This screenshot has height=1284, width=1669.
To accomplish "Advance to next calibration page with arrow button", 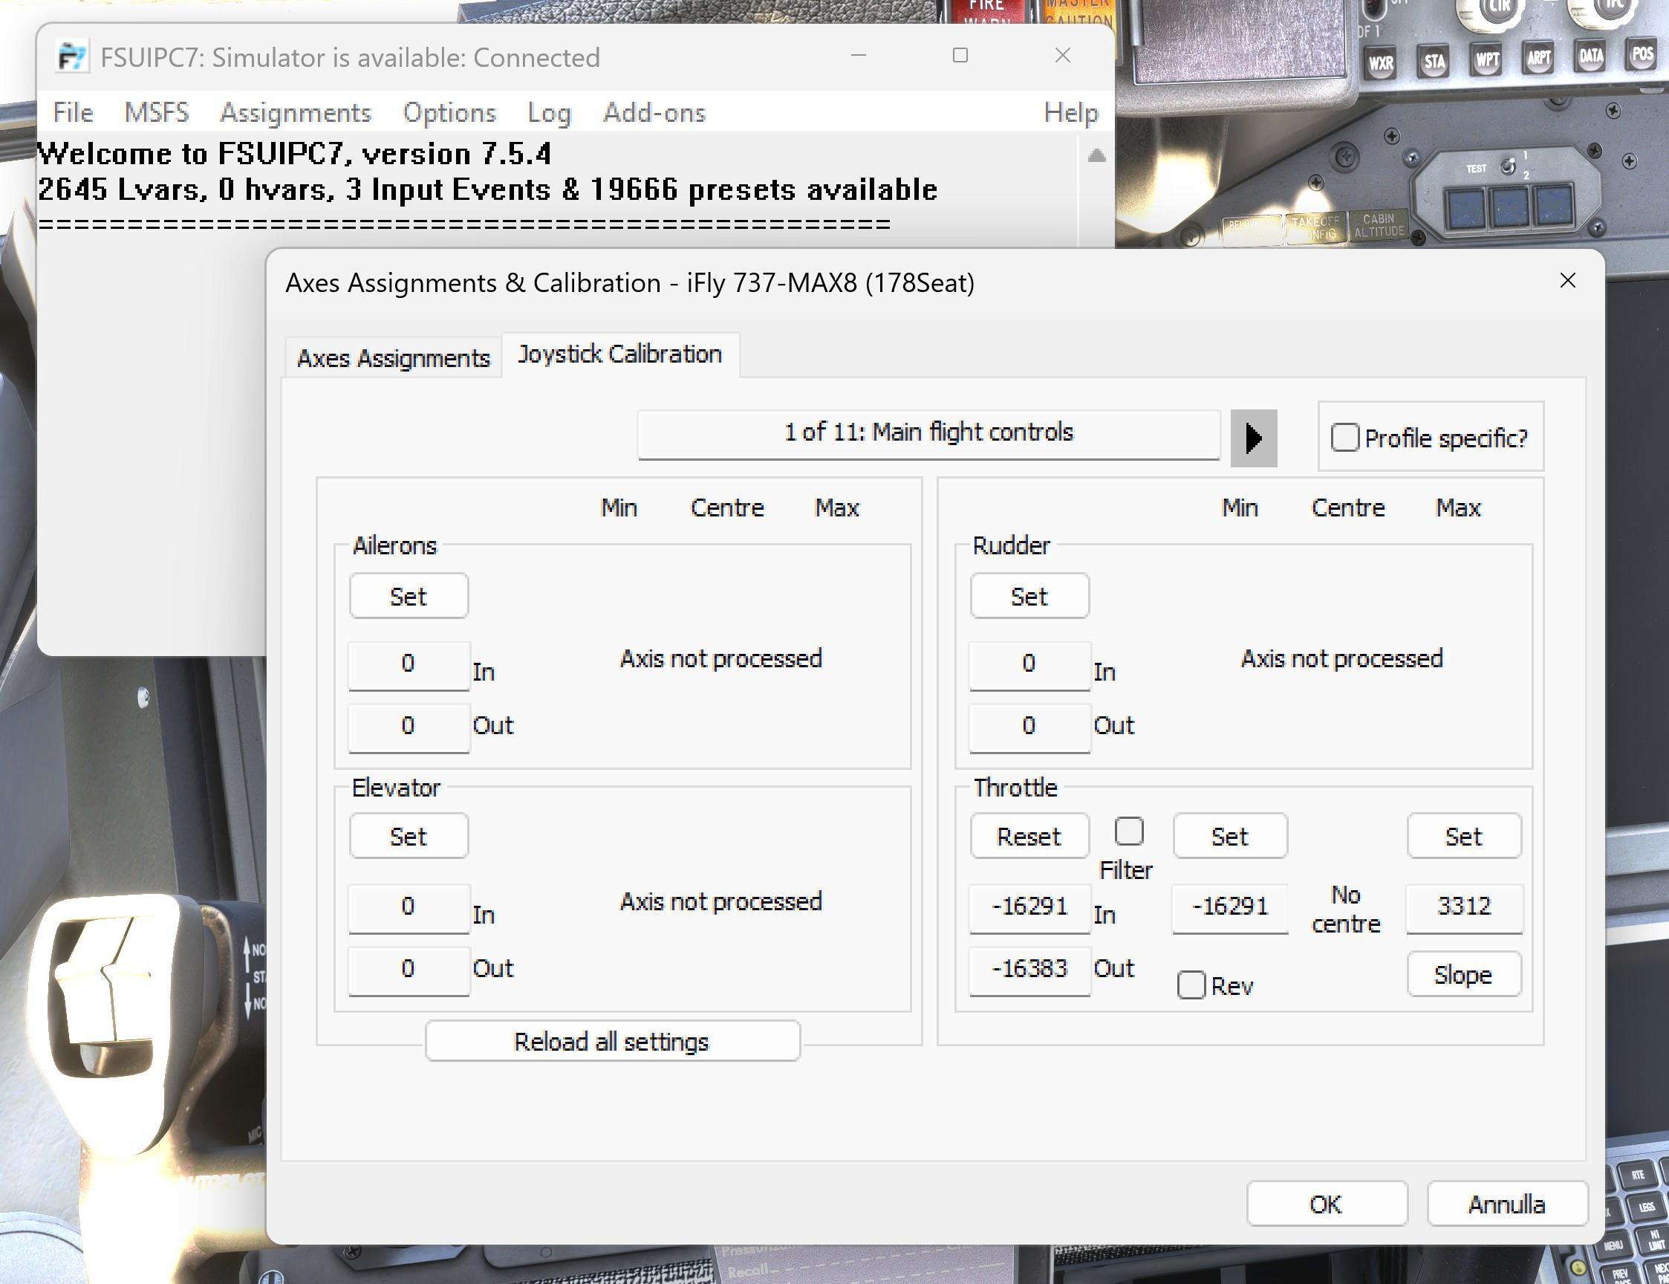I will click(1254, 438).
